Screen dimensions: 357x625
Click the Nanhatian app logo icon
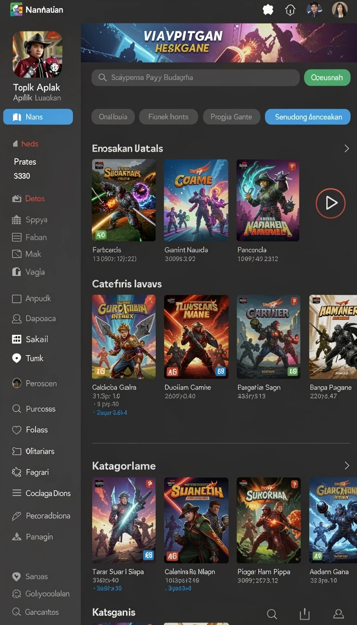tap(16, 9)
